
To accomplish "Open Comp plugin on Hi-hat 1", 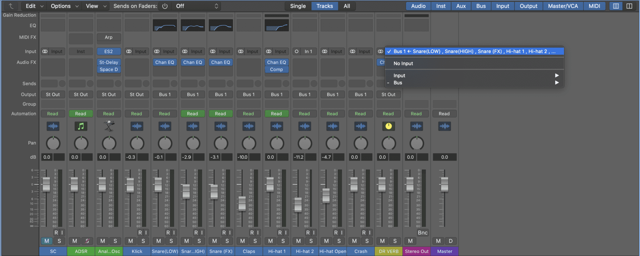I will [277, 70].
